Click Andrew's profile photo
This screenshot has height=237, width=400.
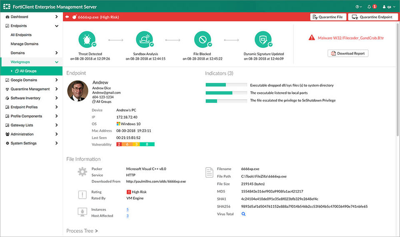click(x=77, y=91)
